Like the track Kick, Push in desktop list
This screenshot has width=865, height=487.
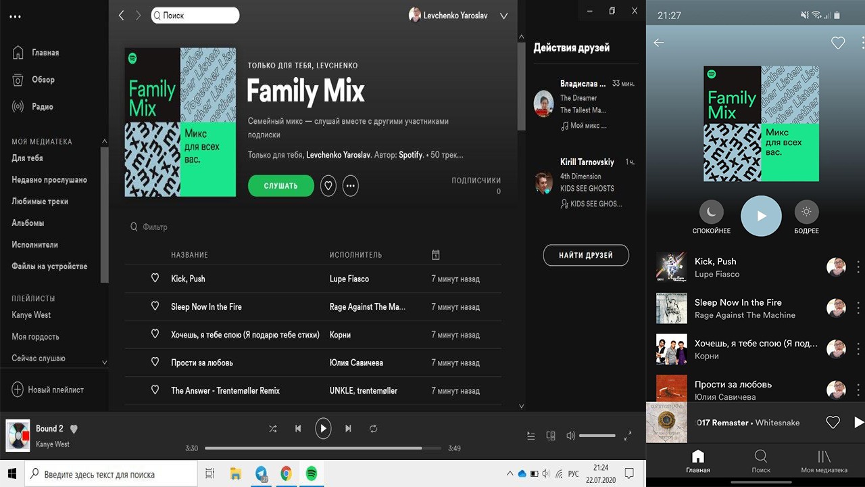point(155,278)
